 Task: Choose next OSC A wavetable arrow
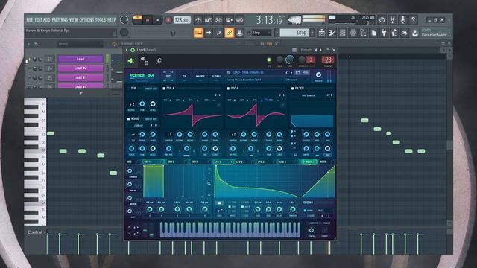coord(220,95)
